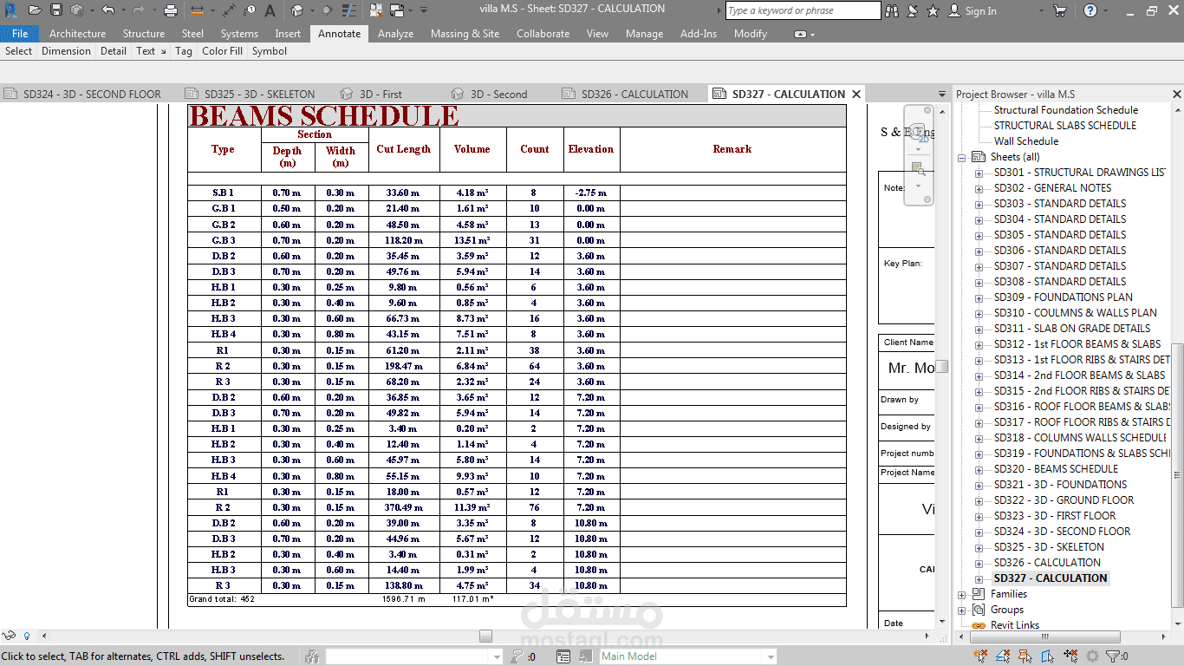
Task: Open the Undo history dropdown arrow
Action: [x=124, y=10]
